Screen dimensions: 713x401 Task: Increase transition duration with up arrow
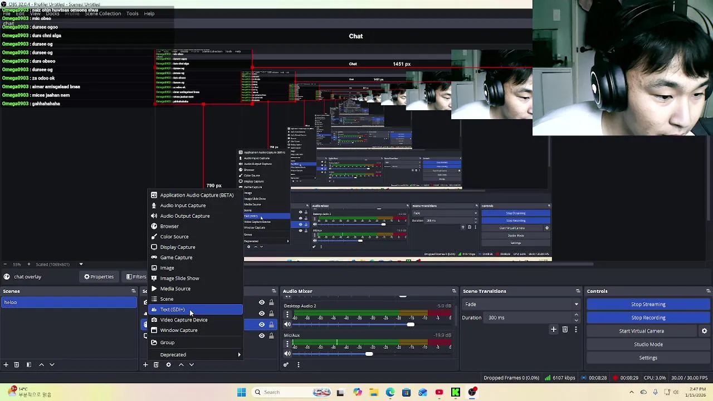[576, 315]
